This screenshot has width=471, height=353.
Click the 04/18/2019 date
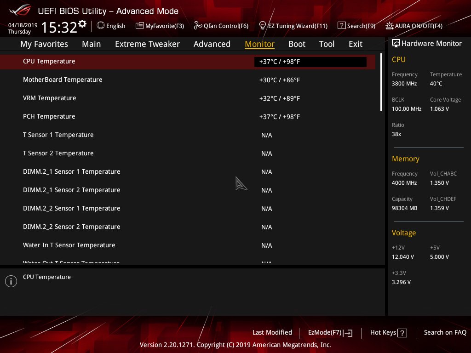23,25
